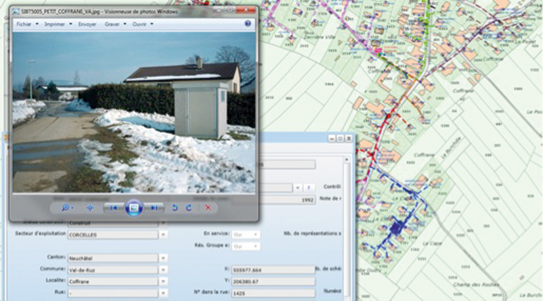Viewport: 543px width, 301px height.
Task: Start the slideshow with center button
Action: click(x=134, y=208)
